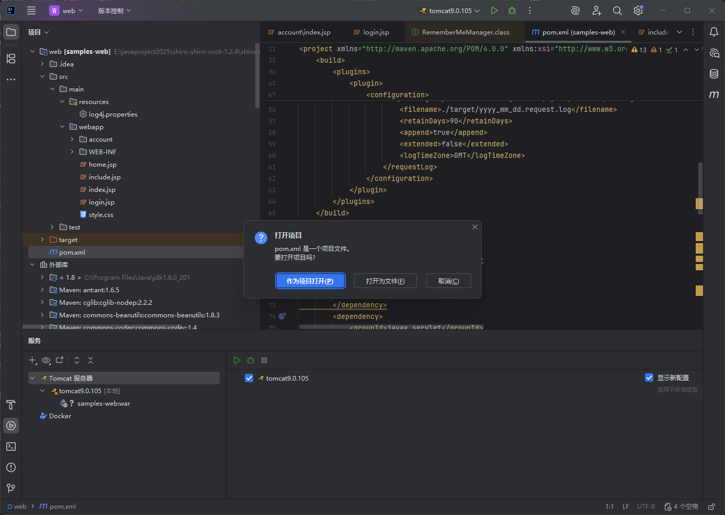Toggle the services view options eye icon
725x515 pixels.
[46, 360]
